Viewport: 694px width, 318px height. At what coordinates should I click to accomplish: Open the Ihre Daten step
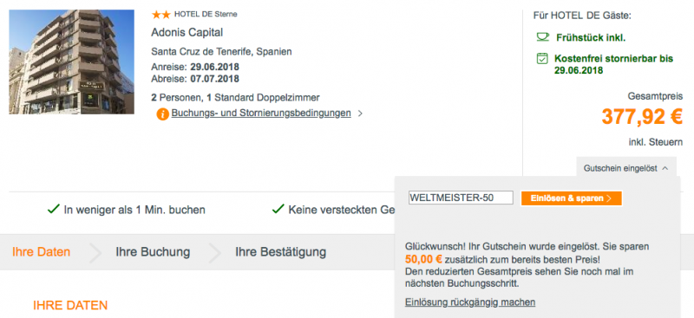click(x=41, y=252)
